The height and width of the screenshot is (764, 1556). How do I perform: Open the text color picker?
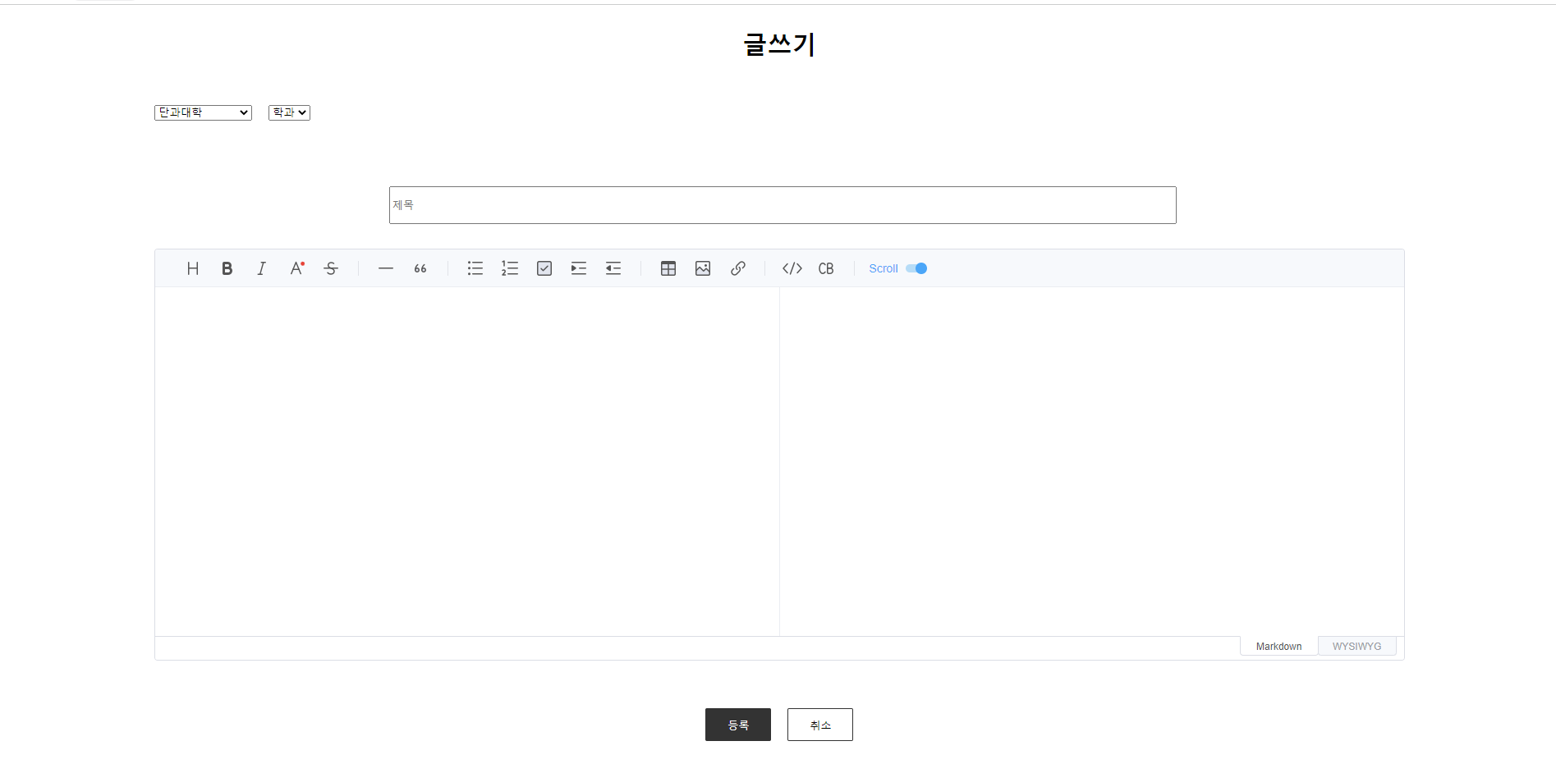coord(296,268)
